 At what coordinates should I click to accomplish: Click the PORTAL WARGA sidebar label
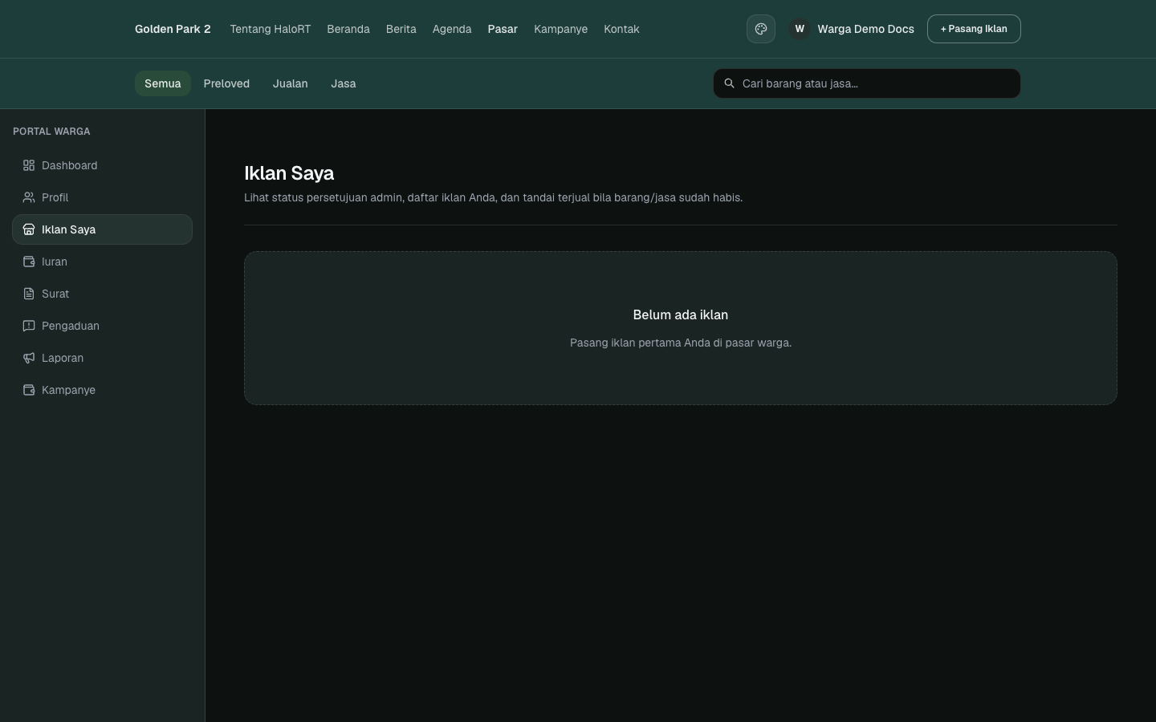click(51, 132)
